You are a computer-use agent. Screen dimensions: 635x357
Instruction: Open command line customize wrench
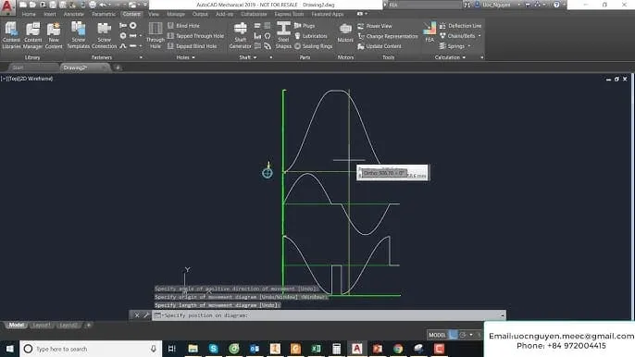[146, 315]
